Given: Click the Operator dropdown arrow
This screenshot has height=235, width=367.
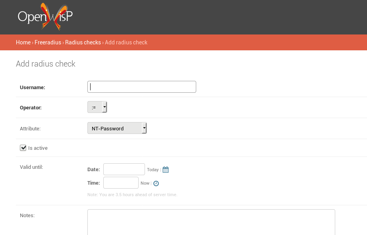Looking at the screenshot, I should [104, 107].
